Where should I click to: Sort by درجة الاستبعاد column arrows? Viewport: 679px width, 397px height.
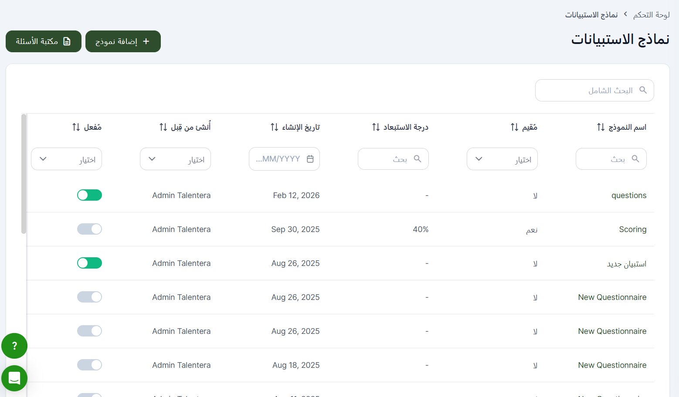coord(376,127)
